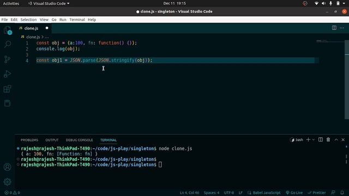Click the errors and warnings status indicator

(12, 193)
